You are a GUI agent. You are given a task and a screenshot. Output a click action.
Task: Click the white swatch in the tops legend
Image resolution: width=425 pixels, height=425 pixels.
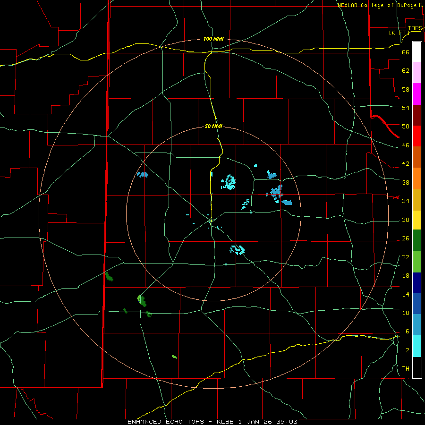pos(417,52)
